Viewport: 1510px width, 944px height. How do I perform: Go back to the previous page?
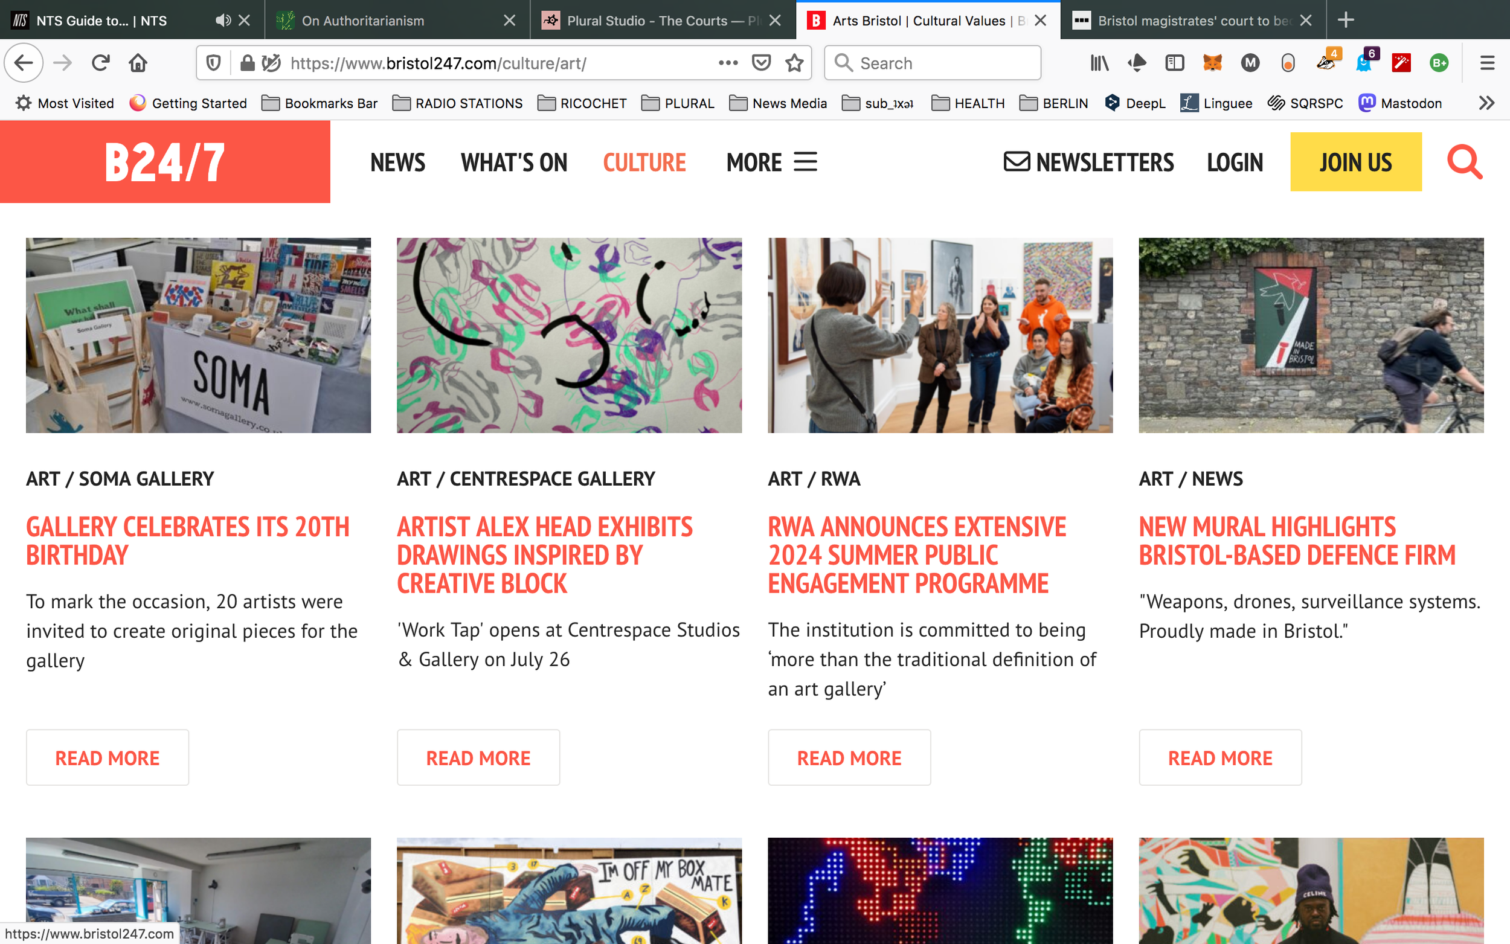(24, 63)
